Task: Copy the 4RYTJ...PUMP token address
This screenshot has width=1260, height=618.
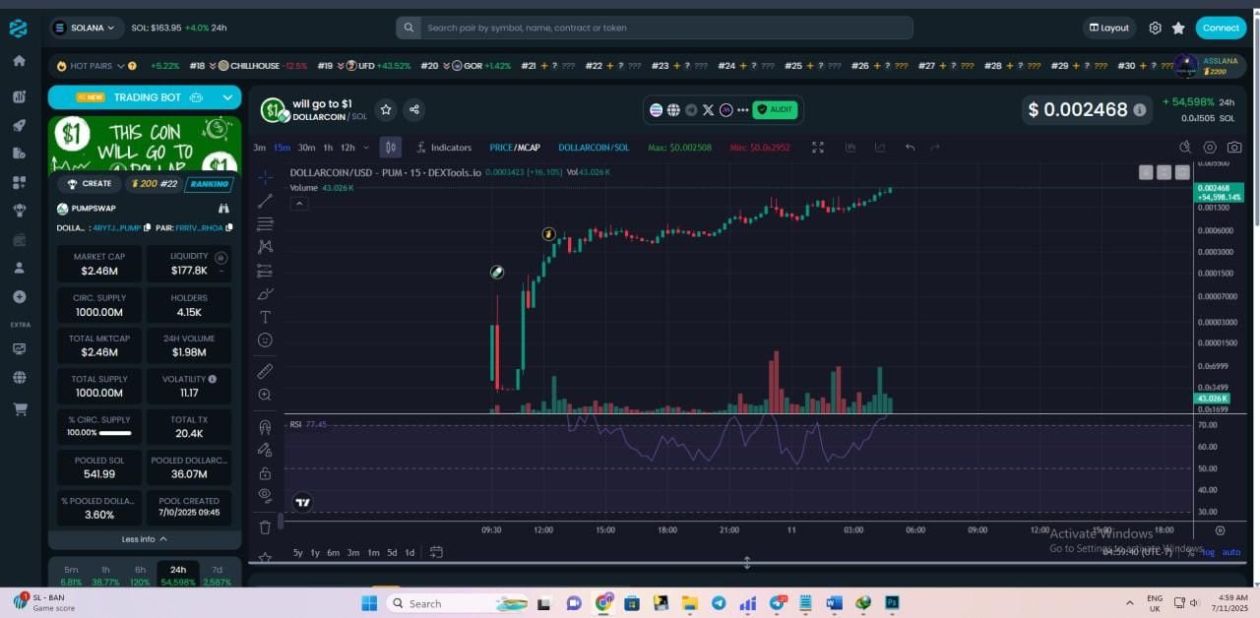Action: pos(148,227)
